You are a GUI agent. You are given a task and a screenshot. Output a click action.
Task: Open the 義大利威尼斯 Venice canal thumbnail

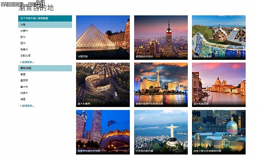pyautogui.click(x=219, y=85)
